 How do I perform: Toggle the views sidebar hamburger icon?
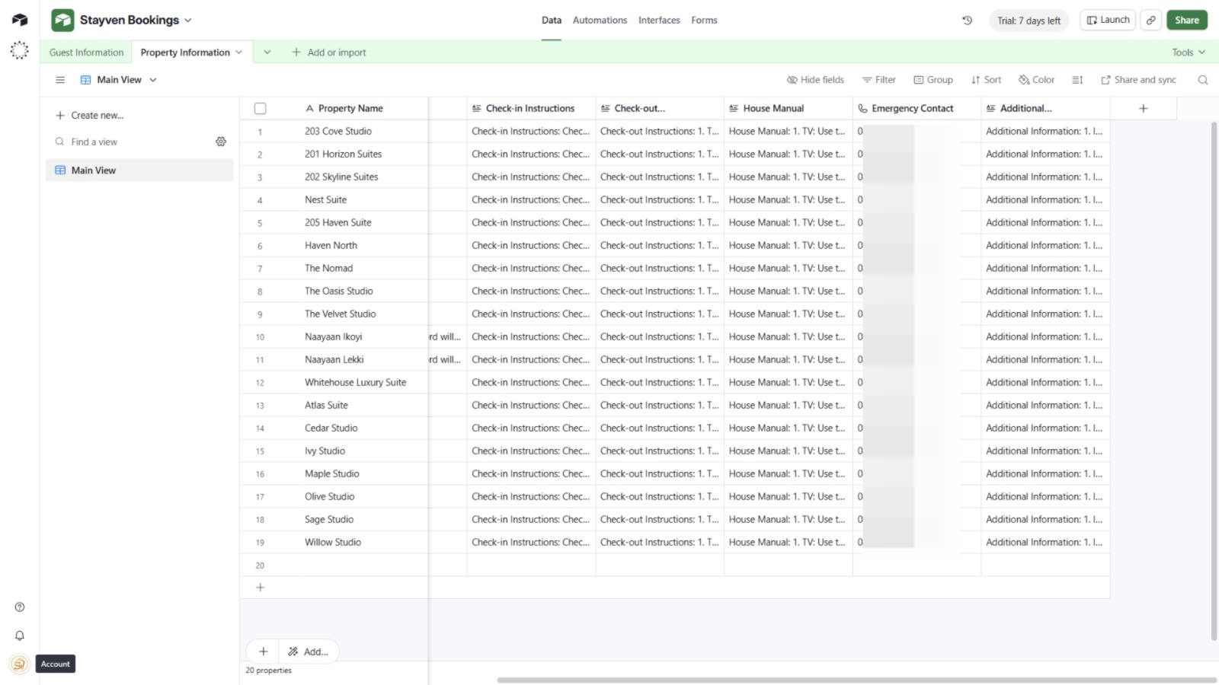pos(60,80)
